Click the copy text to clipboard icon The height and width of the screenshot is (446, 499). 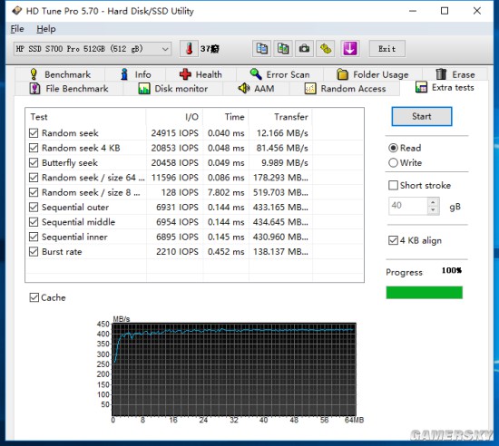(x=261, y=49)
